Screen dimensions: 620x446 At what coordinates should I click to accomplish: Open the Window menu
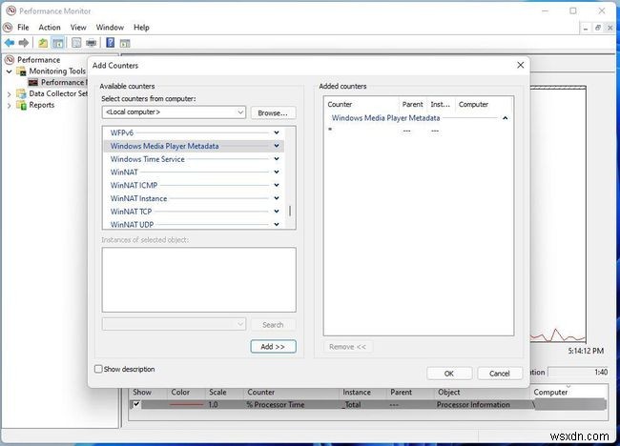point(110,28)
